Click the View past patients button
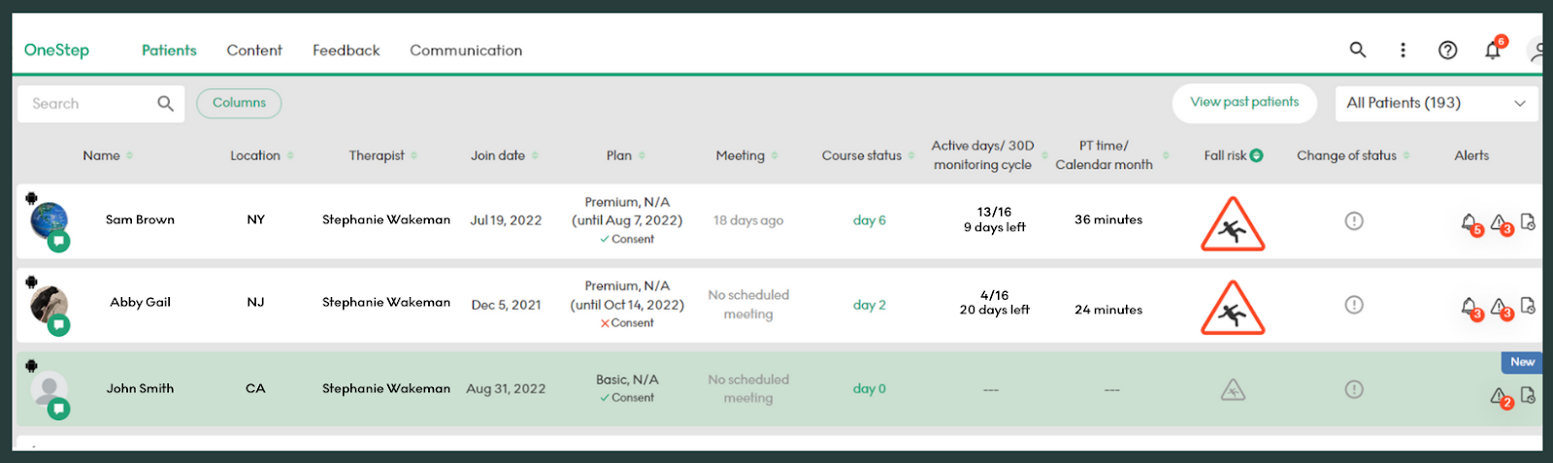The width and height of the screenshot is (1553, 463). pyautogui.click(x=1244, y=102)
